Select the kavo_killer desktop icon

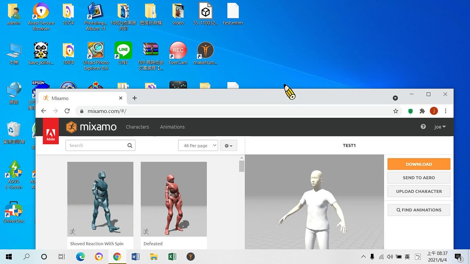(x=41, y=53)
